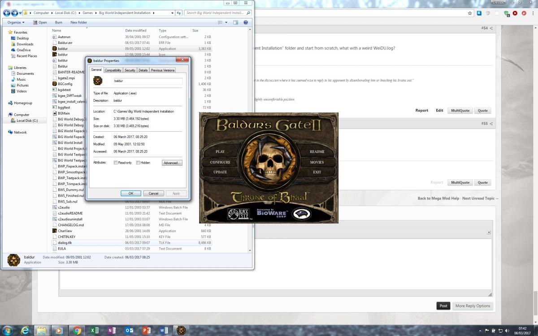Click the Advanced... attributes button
Viewport: 538px width, 336px height.
coord(172,163)
